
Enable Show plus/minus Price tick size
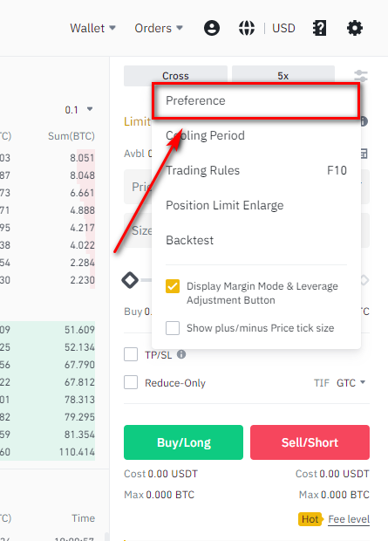coord(173,328)
